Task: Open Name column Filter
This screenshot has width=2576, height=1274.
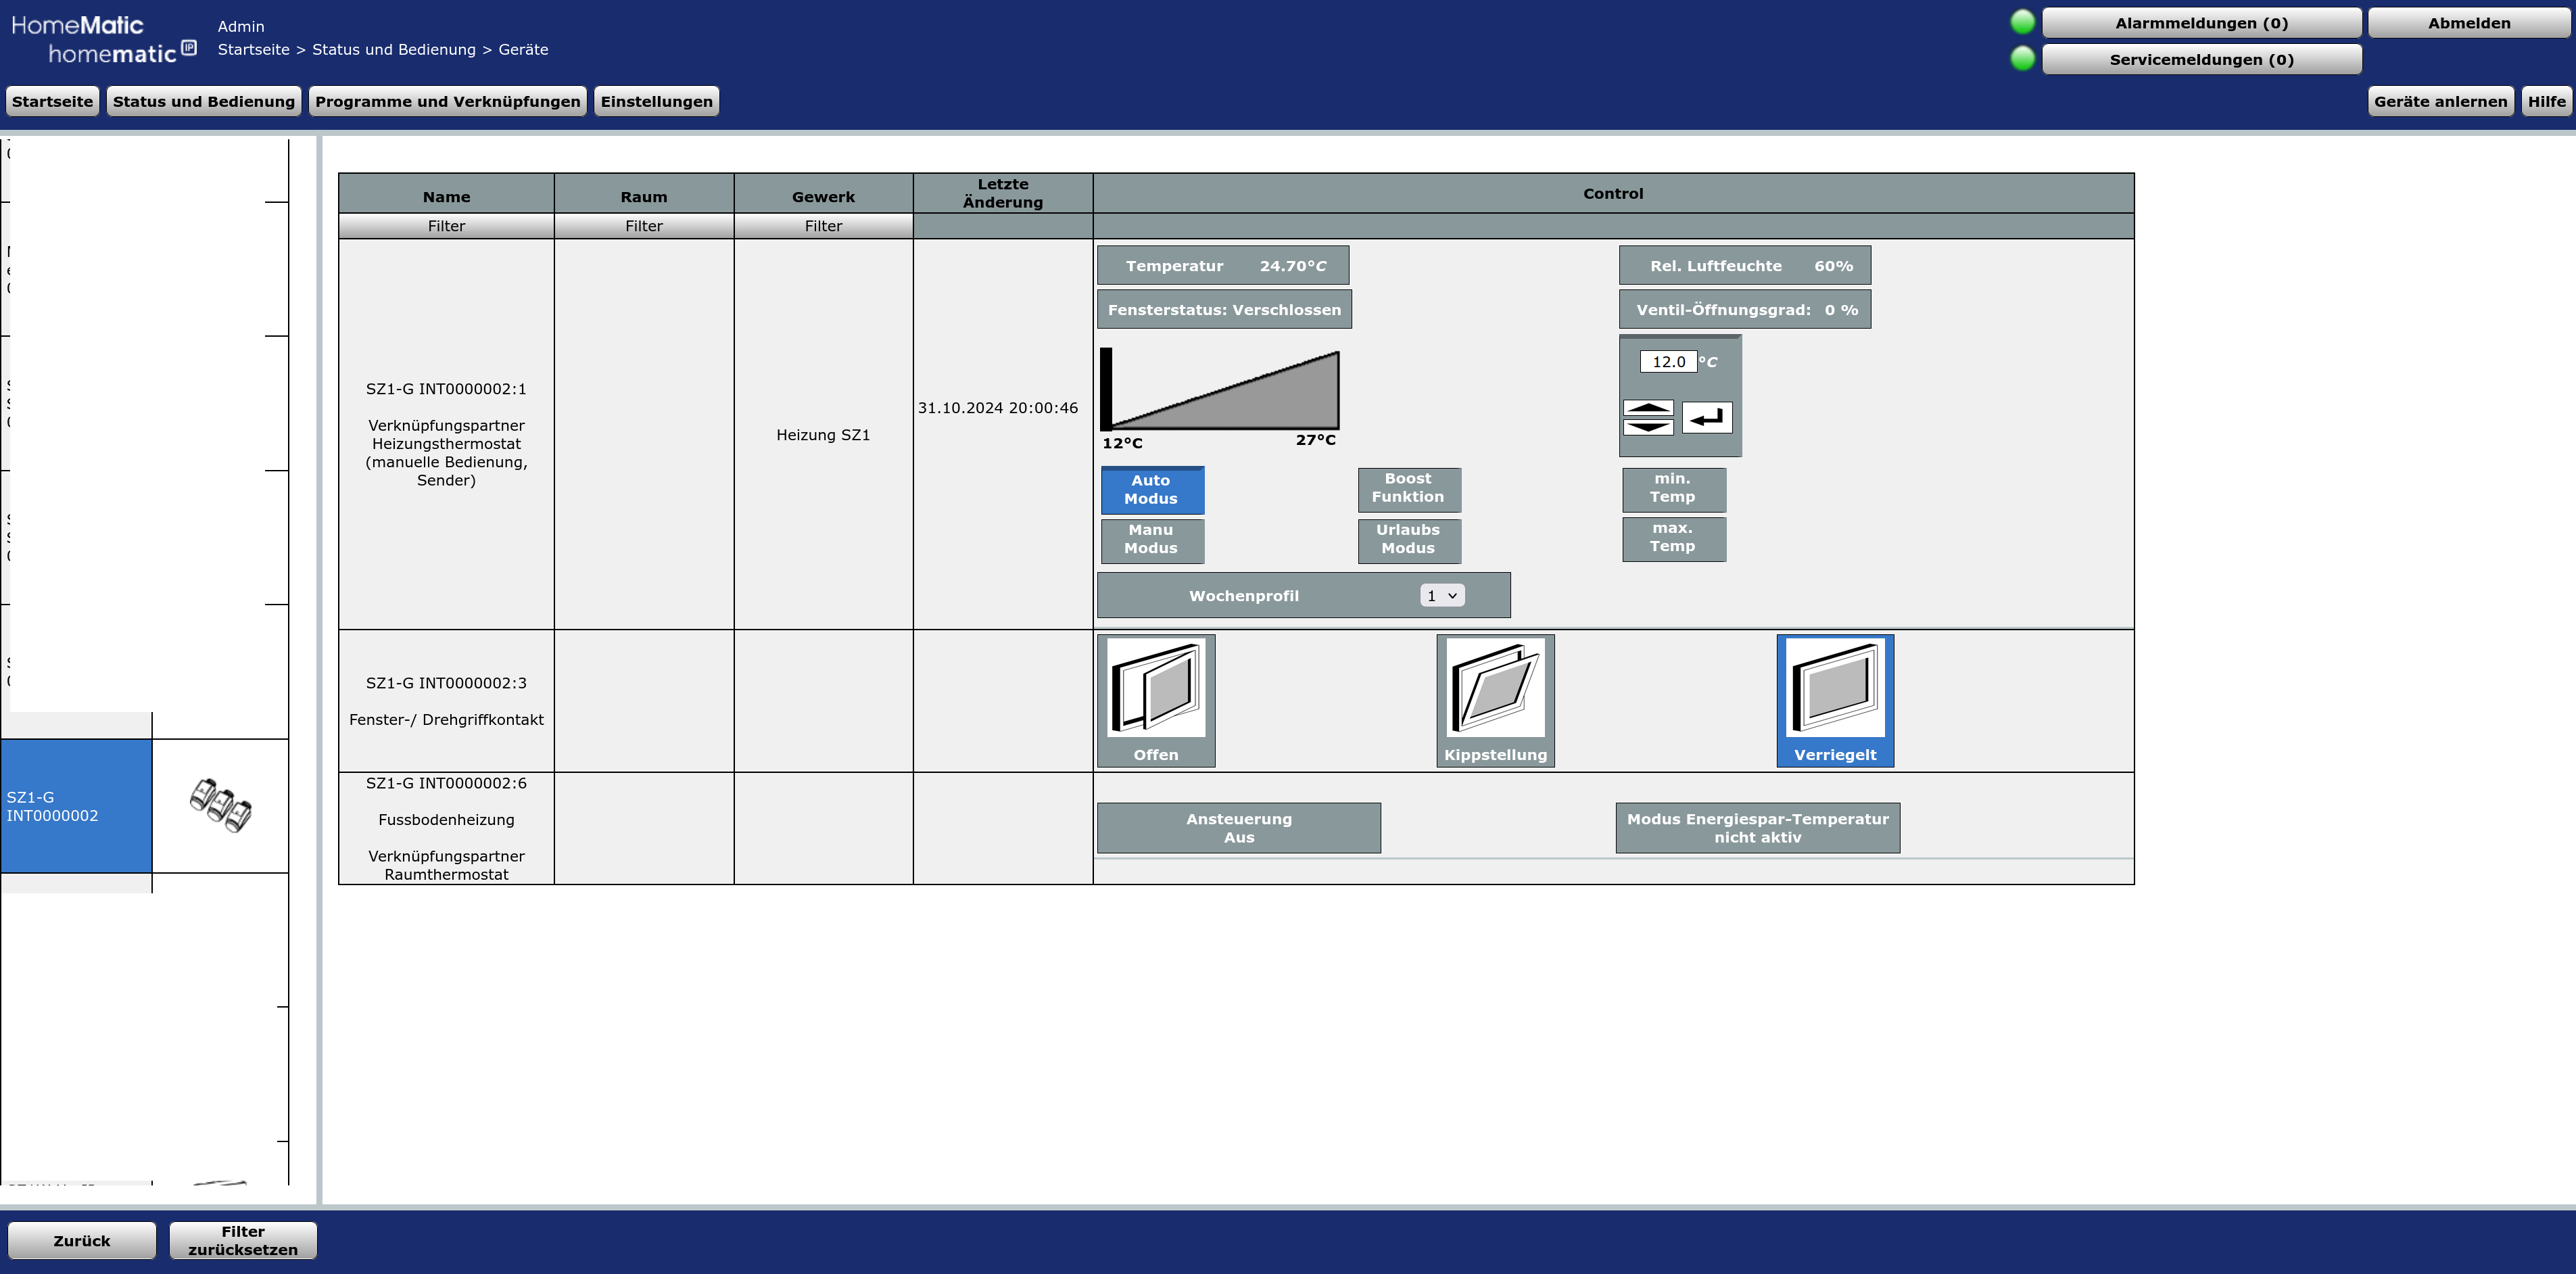Action: point(446,226)
